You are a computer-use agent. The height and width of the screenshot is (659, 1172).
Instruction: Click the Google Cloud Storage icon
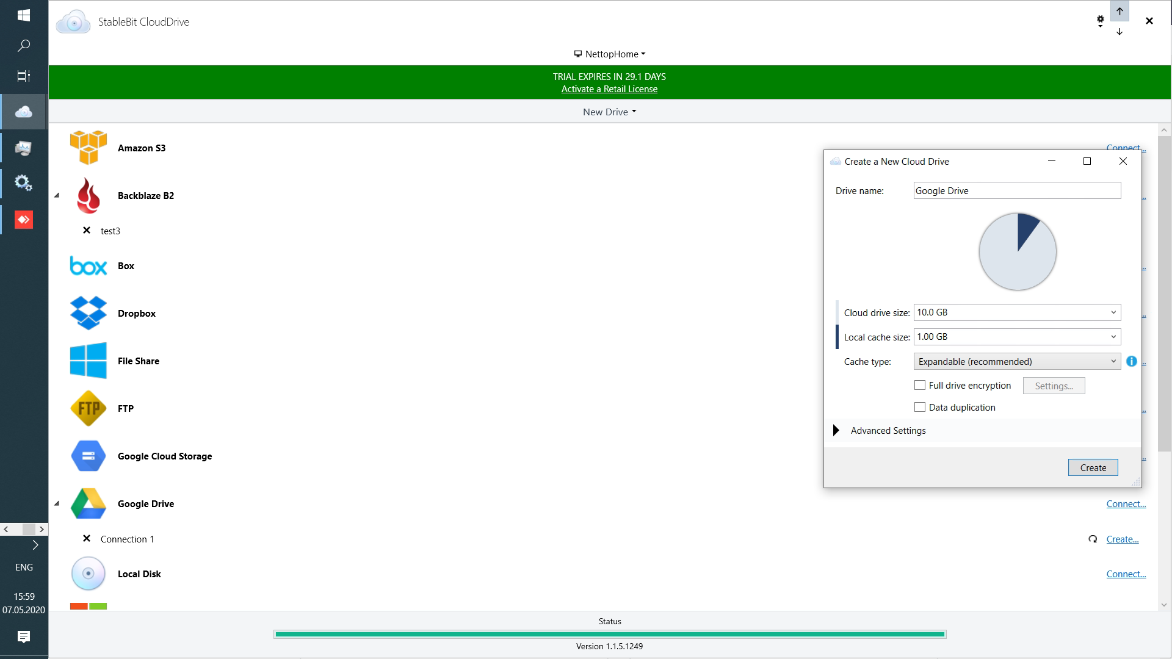(x=89, y=456)
